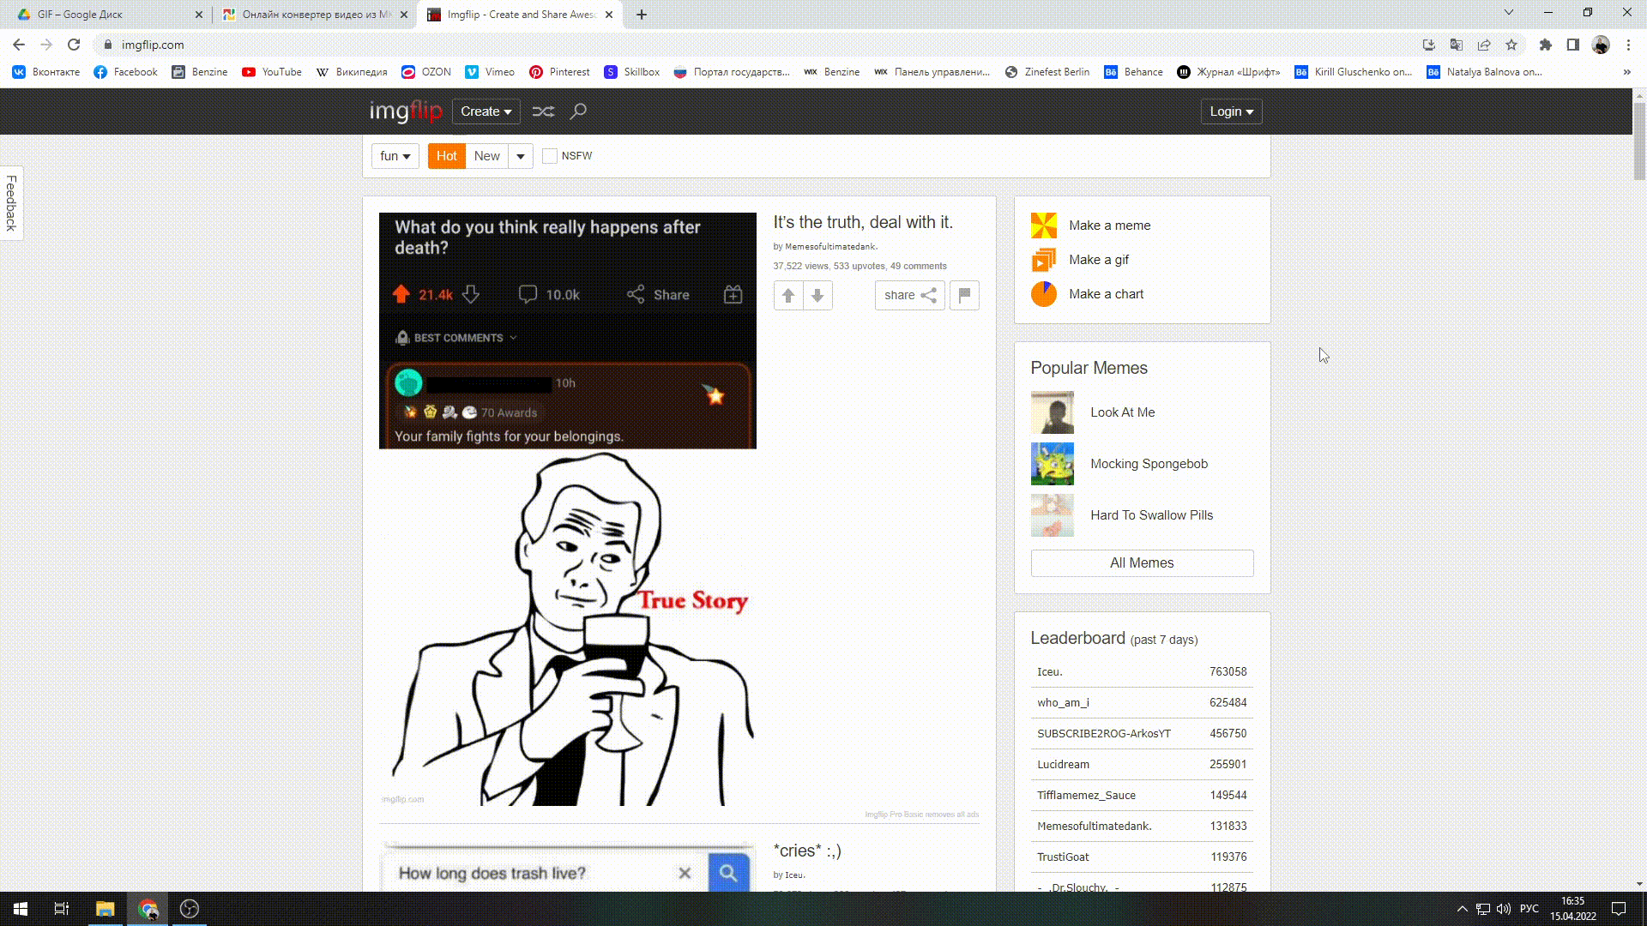
Task: Expand the sort options arrow beside New
Action: pos(520,156)
